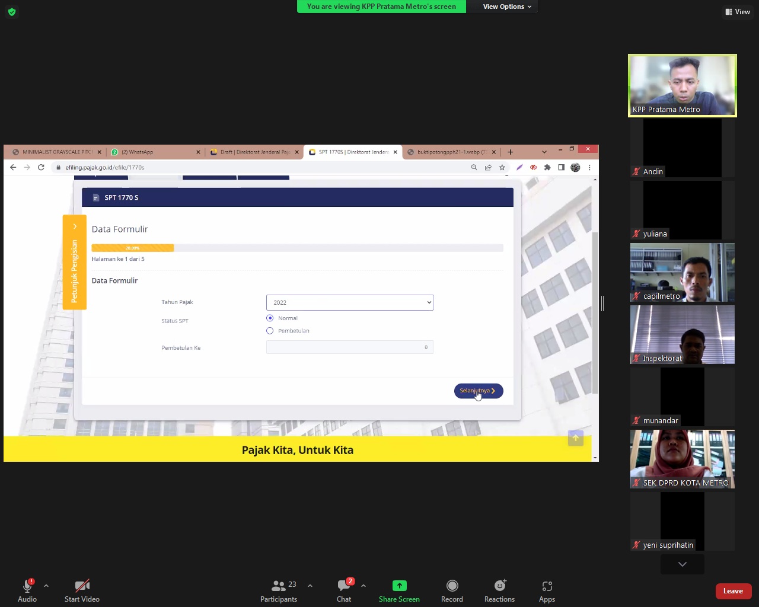Open the Tahun Pajak dropdown
Screen dimensions: 759x607
350,302
